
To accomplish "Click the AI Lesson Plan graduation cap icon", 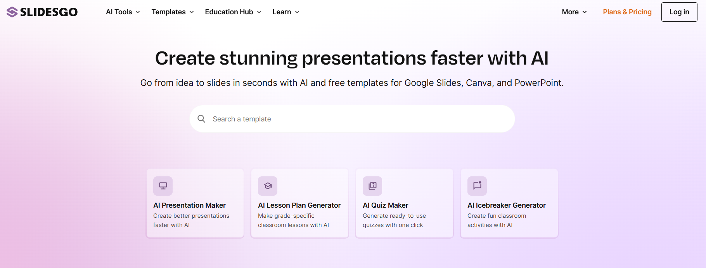I will [268, 186].
